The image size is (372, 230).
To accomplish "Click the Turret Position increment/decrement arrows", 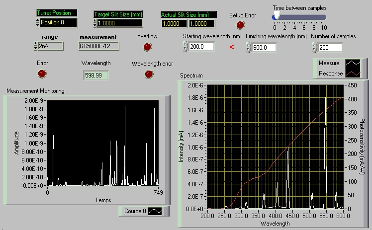I will pos(37,23).
